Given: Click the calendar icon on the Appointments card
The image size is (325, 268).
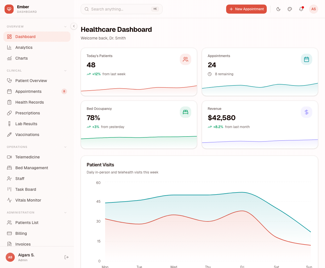Looking at the screenshot, I should coord(307,59).
